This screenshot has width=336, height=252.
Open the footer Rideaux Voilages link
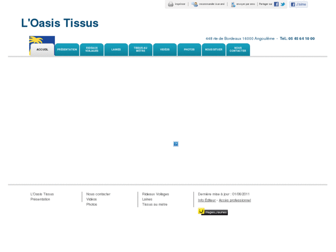(156, 194)
